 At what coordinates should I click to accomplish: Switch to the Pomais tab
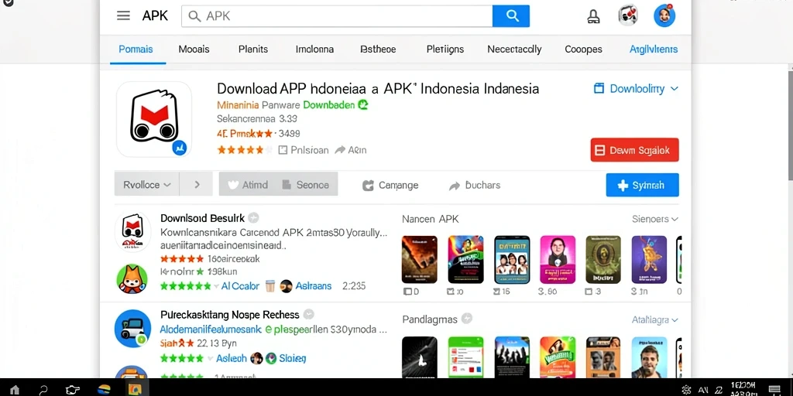[136, 49]
